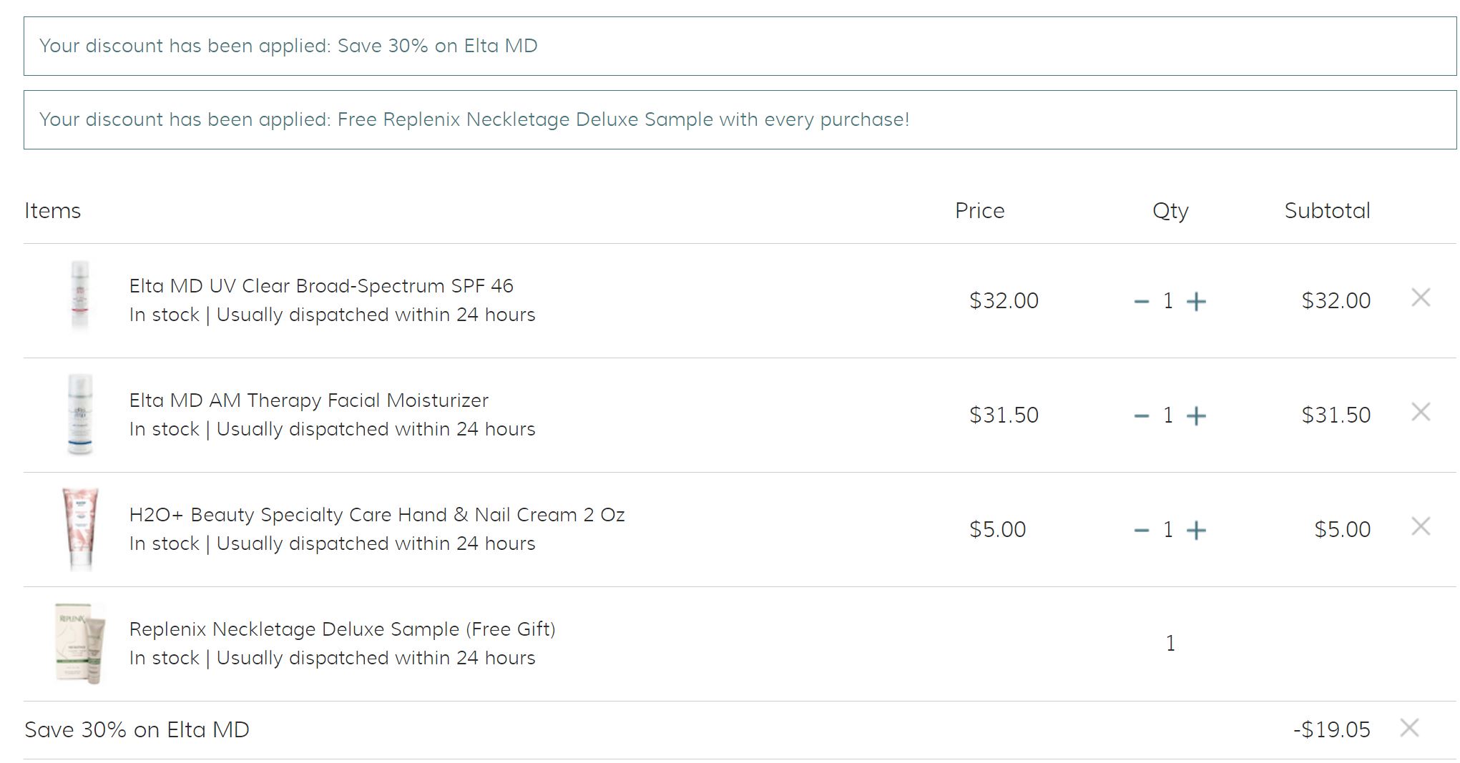Remove AM Therapy Facial Moisturizer from cart
The height and width of the screenshot is (763, 1460).
1421,412
